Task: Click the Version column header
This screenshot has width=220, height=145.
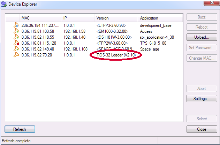Action: pos(103,18)
